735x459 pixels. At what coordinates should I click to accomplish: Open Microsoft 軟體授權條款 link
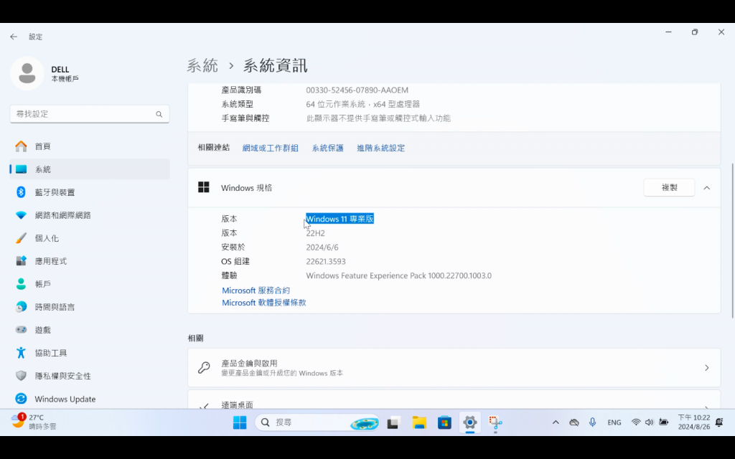coord(264,303)
